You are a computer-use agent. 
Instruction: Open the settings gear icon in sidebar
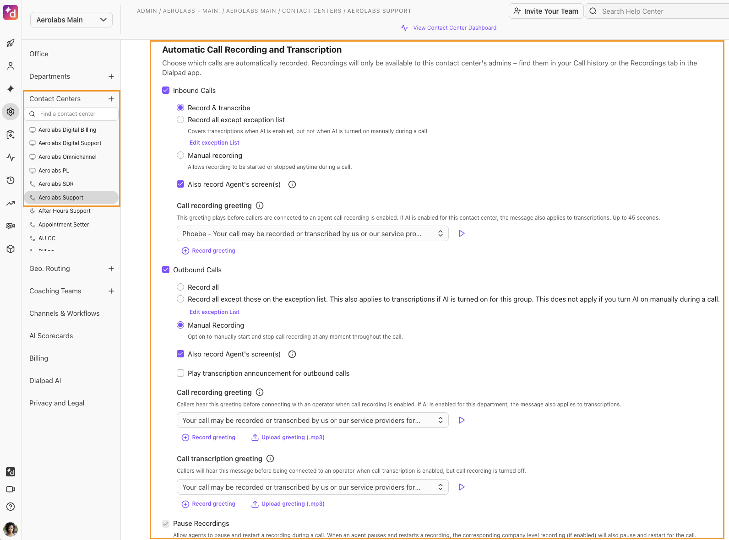coord(11,112)
